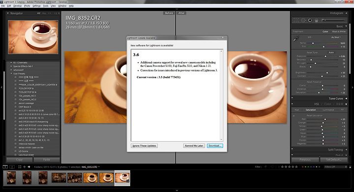This screenshot has height=192, width=354.
Task: Close the Lightroom Update Available dialog
Action: tap(223, 38)
